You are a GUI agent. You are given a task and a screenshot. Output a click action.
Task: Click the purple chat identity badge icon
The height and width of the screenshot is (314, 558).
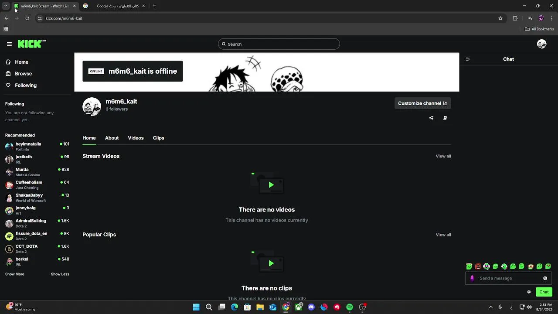[x=472, y=278]
